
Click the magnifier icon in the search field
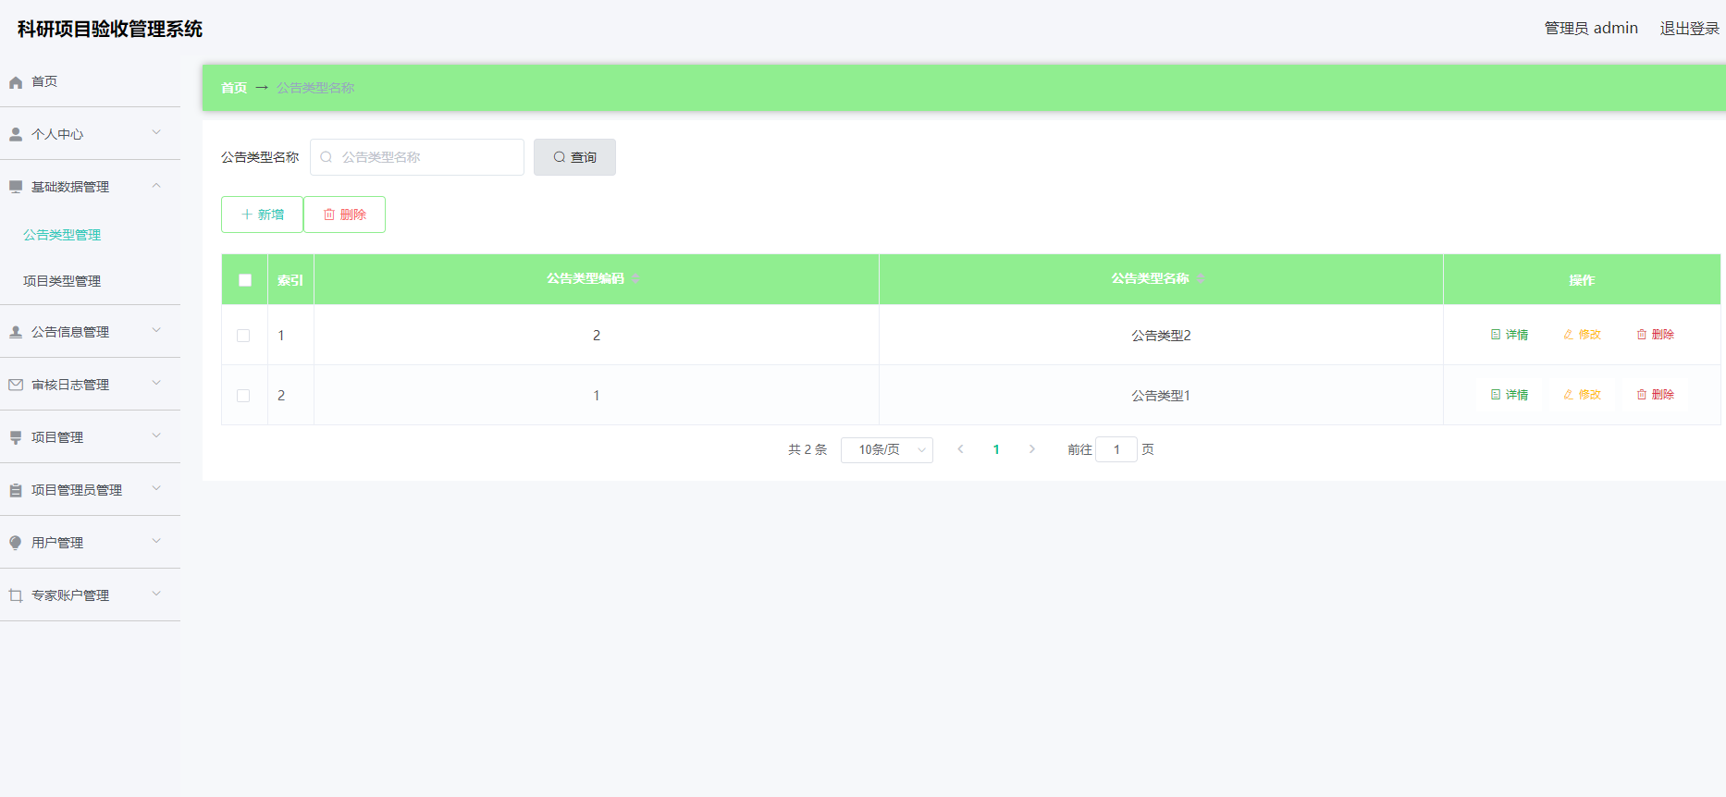click(x=327, y=157)
